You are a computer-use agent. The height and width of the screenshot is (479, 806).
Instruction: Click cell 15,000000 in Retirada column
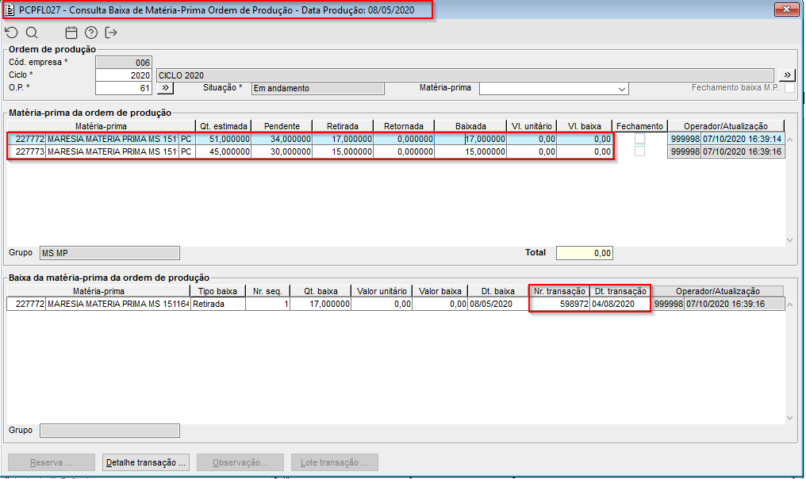(343, 151)
